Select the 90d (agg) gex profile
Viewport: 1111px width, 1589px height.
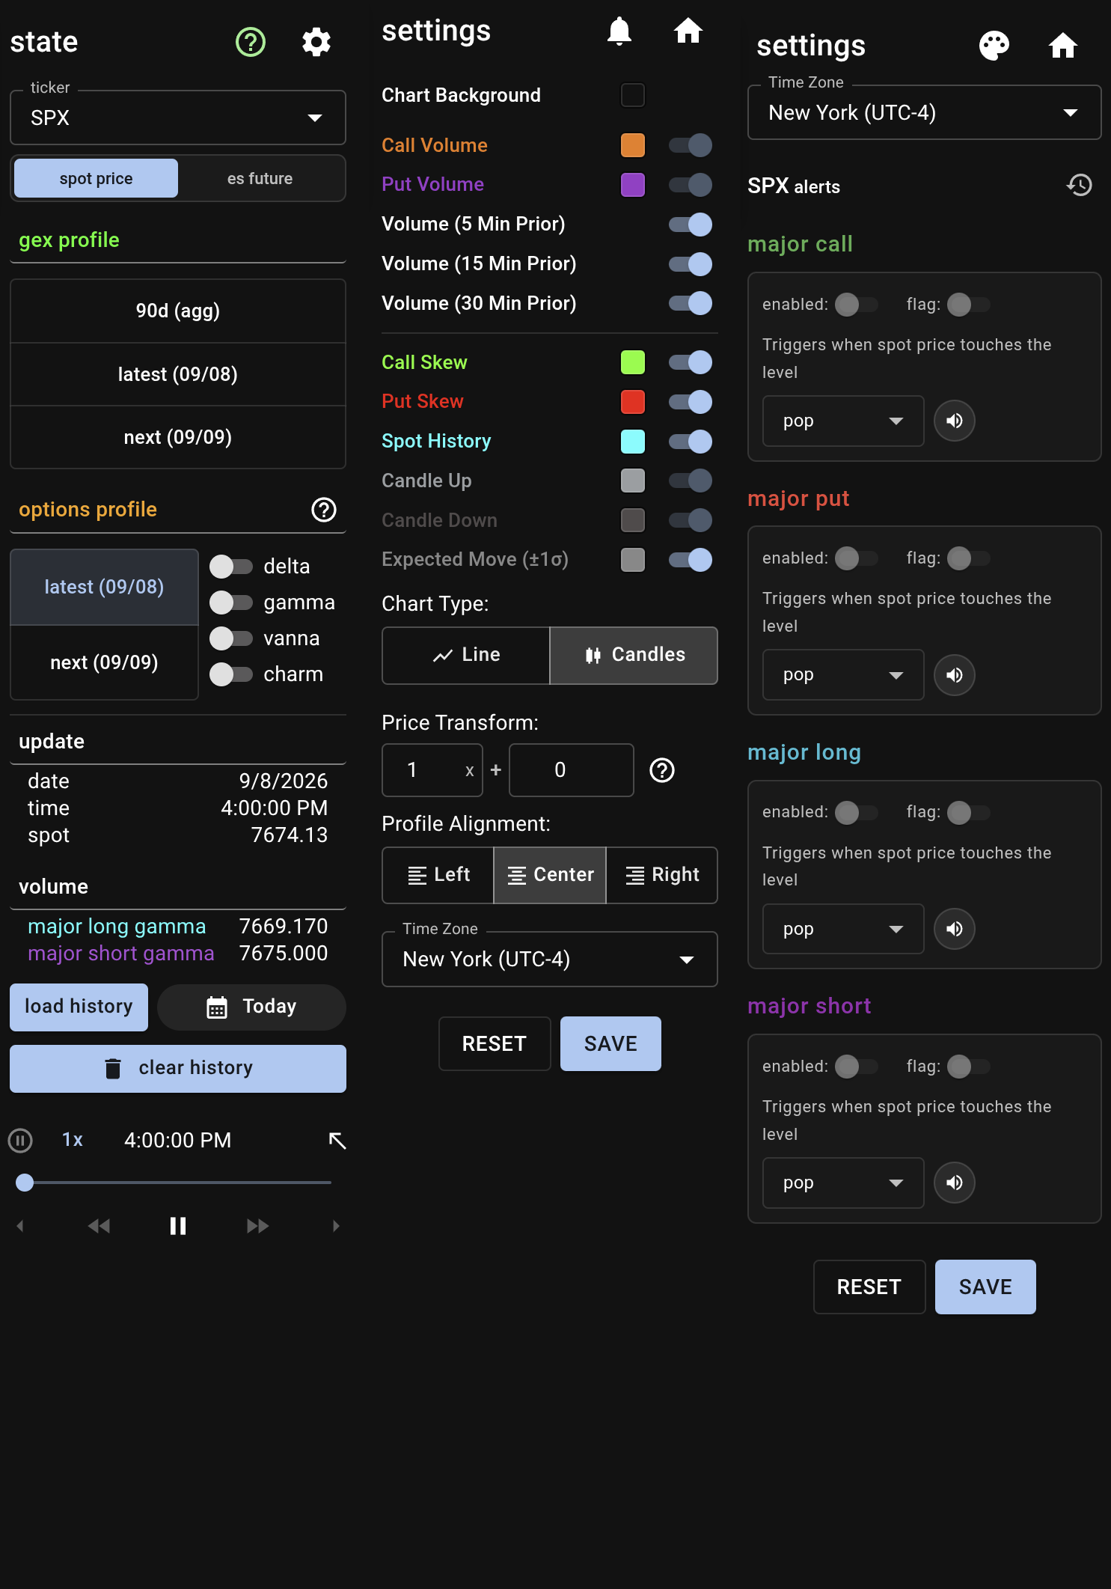coord(178,311)
